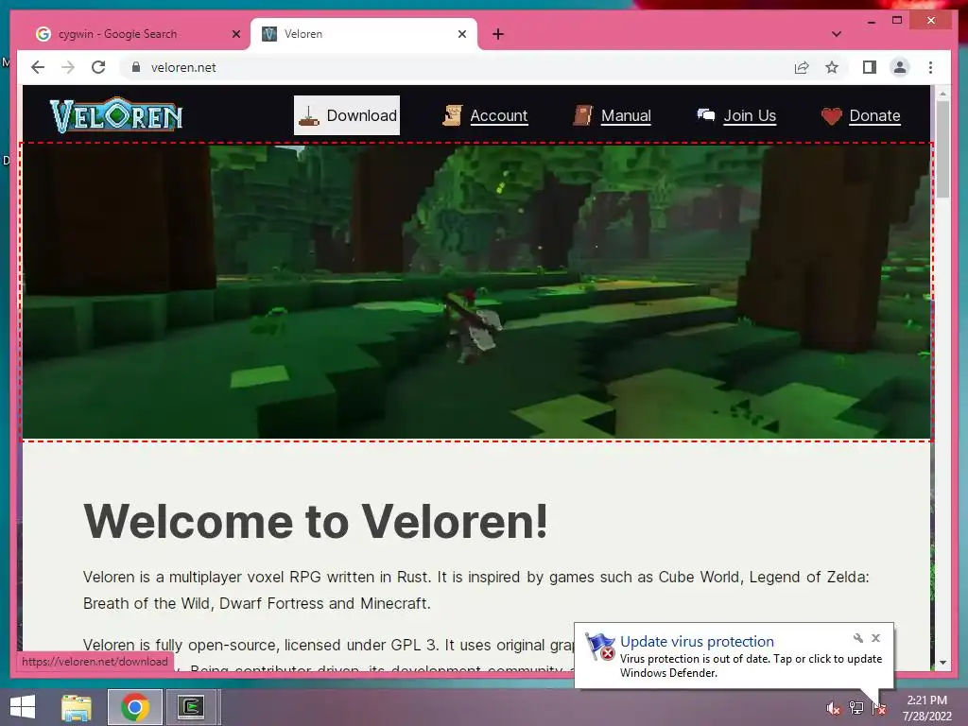Click the vertical scrollbar thumb
The width and height of the screenshot is (968, 726).
coord(942,149)
